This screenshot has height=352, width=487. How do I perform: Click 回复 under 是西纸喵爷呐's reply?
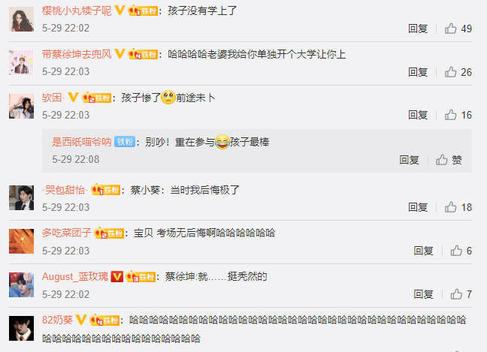(x=409, y=160)
